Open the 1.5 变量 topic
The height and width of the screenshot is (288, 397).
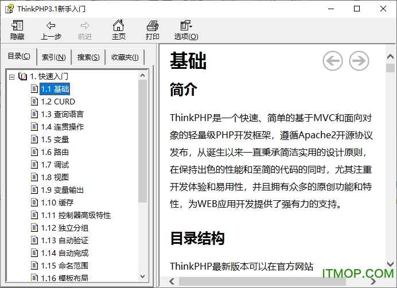(x=55, y=139)
